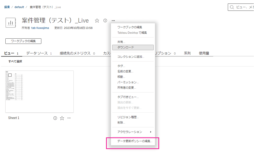Screen dimensions: 254x156
Task: Open リビジョン履歴... entry
Action: [128, 117]
